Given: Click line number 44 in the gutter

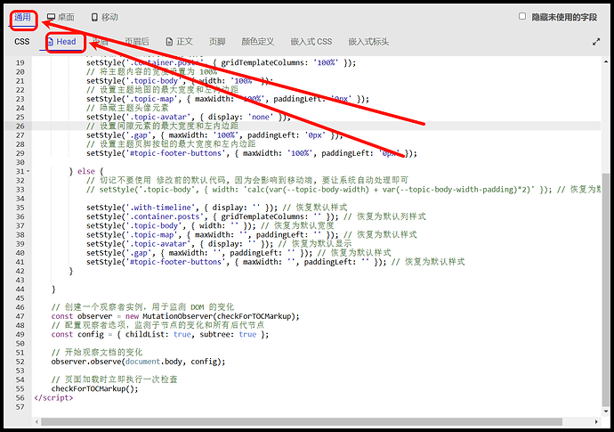Looking at the screenshot, I should (x=20, y=289).
